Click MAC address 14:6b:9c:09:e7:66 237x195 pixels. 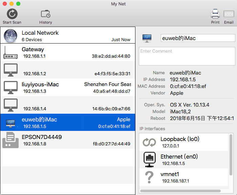[x=111, y=109]
